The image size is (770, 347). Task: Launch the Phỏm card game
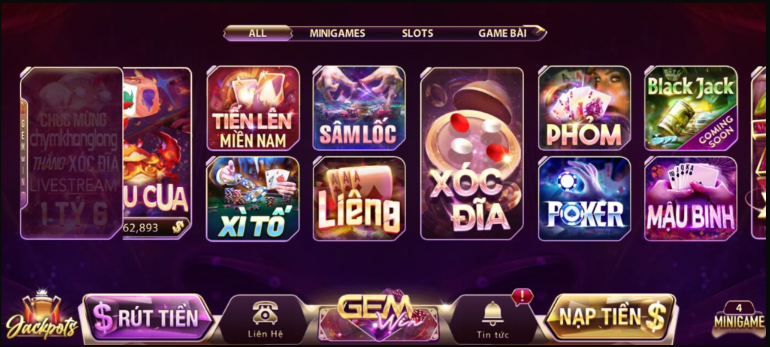585,108
